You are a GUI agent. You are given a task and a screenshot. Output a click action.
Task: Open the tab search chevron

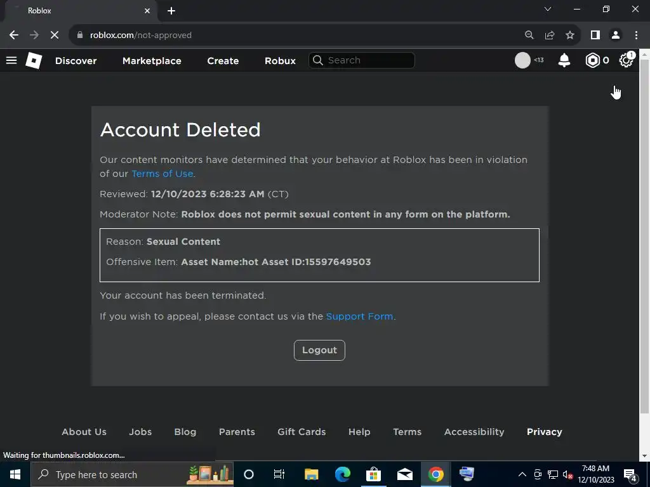[548, 9]
